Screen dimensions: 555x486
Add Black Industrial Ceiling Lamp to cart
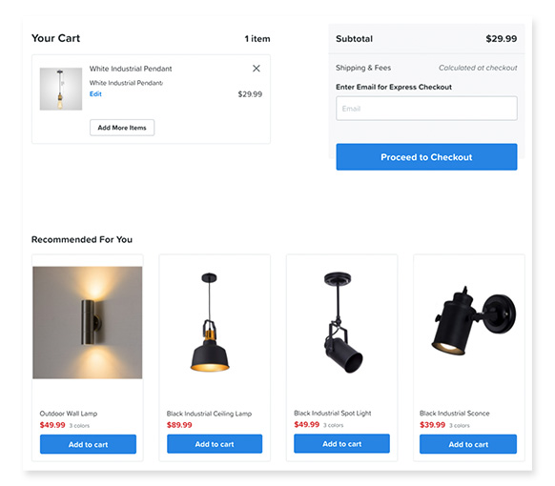tap(215, 444)
